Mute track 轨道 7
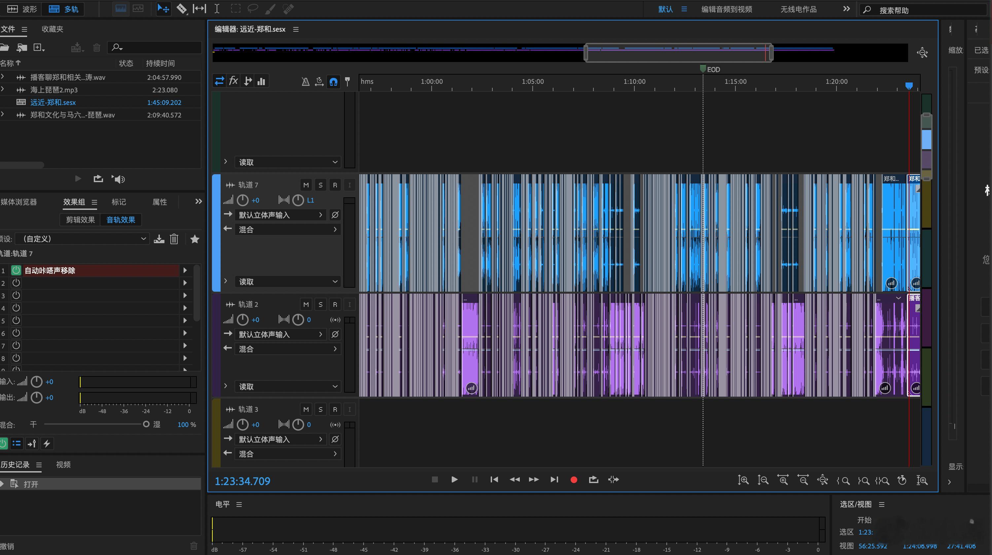Image resolution: width=992 pixels, height=555 pixels. (x=306, y=185)
